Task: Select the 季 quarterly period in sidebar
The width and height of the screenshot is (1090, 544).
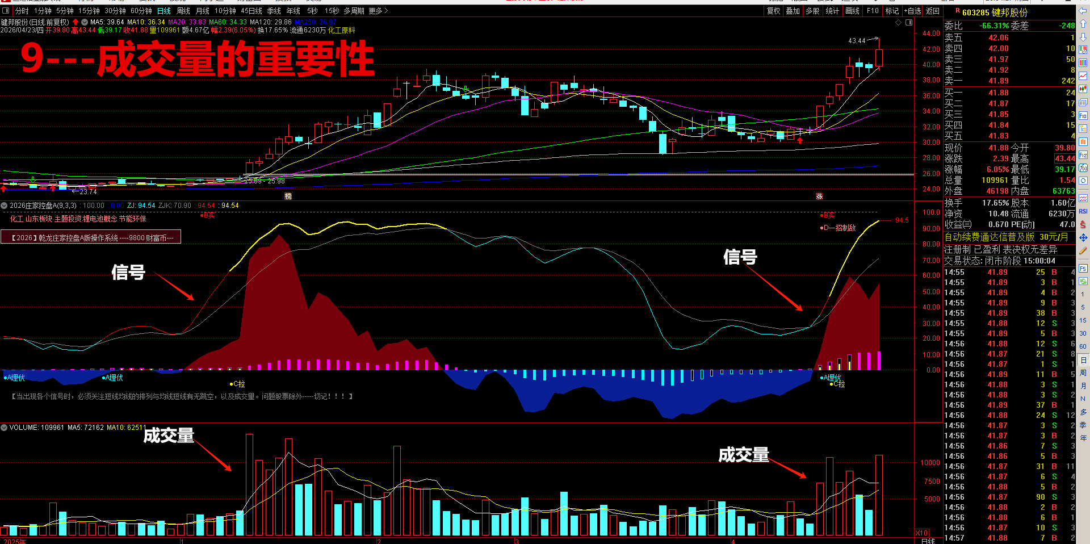Action: [x=1083, y=425]
